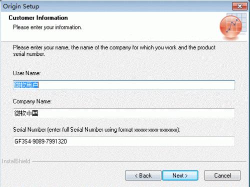Click the User Name label
This screenshot has height=187, width=250.
click(27, 73)
